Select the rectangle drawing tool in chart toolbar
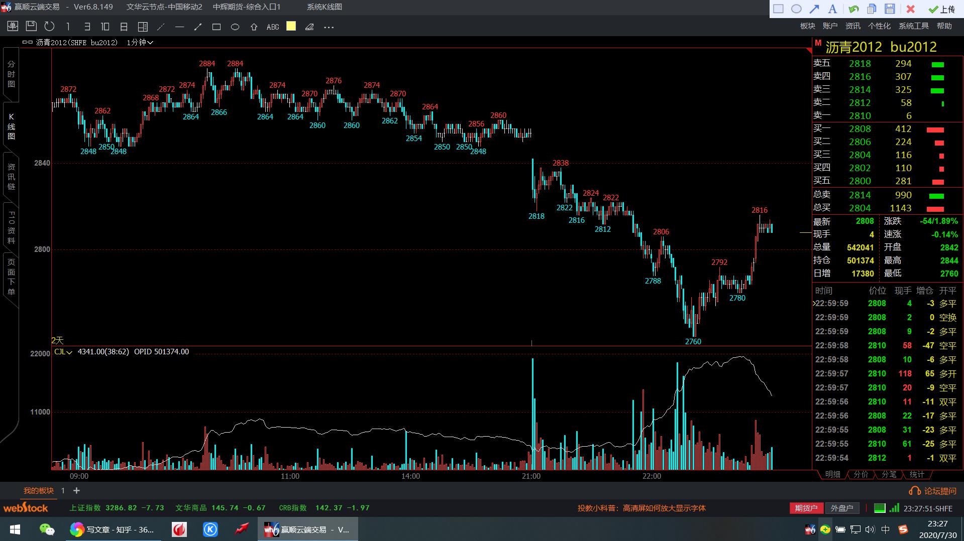Screen dimensions: 964x541 217,27
